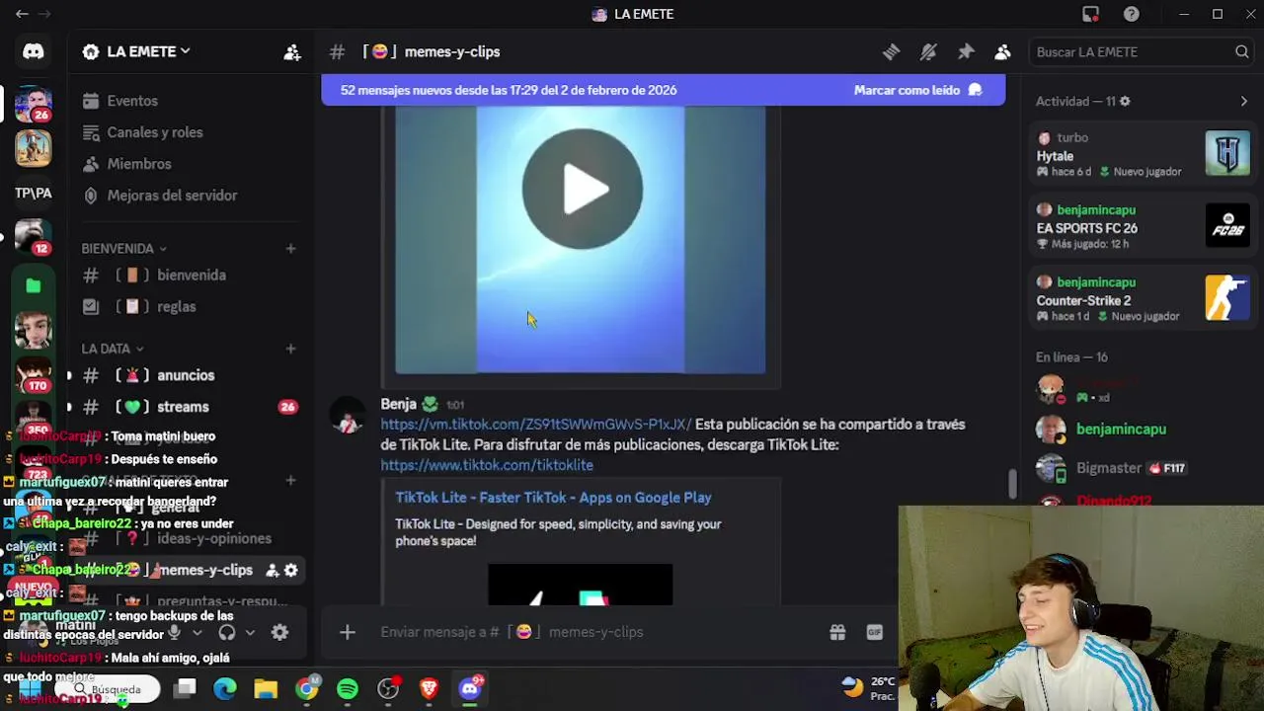Open Actividad settings gear
This screenshot has height=711, width=1264.
1125,101
